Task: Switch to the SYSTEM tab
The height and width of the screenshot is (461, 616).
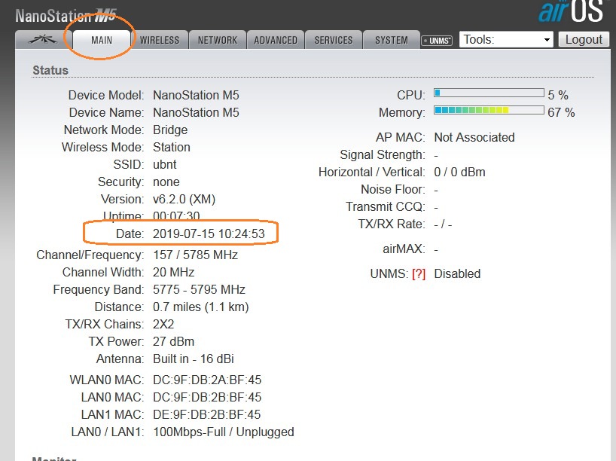Action: (392, 40)
